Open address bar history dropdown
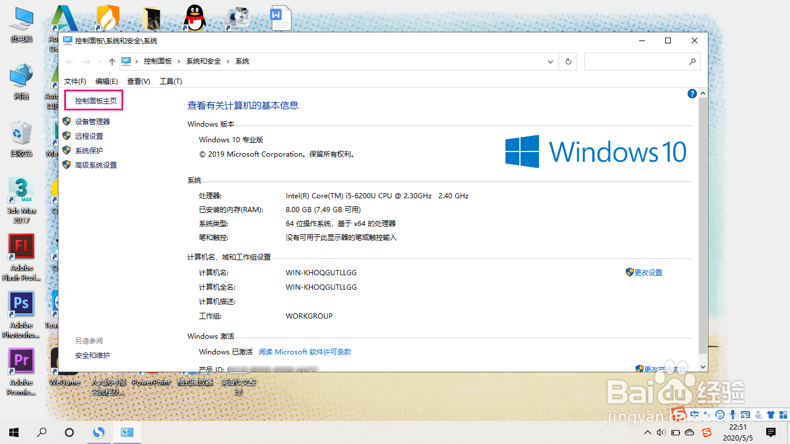Image resolution: width=790 pixels, height=444 pixels. (550, 61)
